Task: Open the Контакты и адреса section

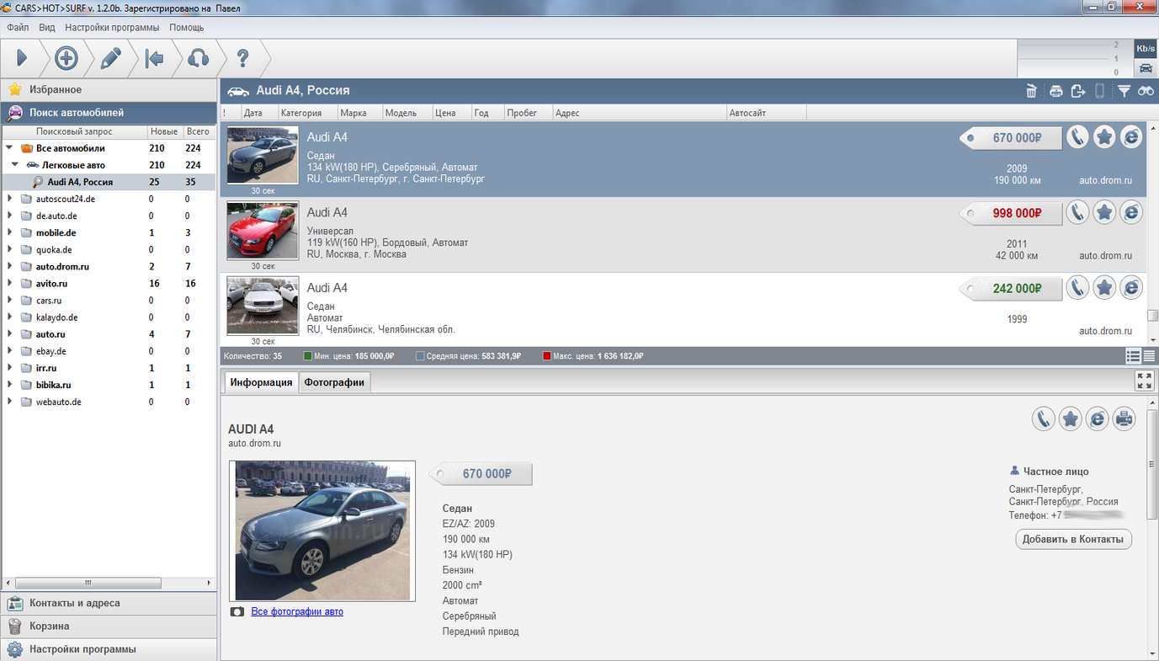Action: (x=109, y=603)
